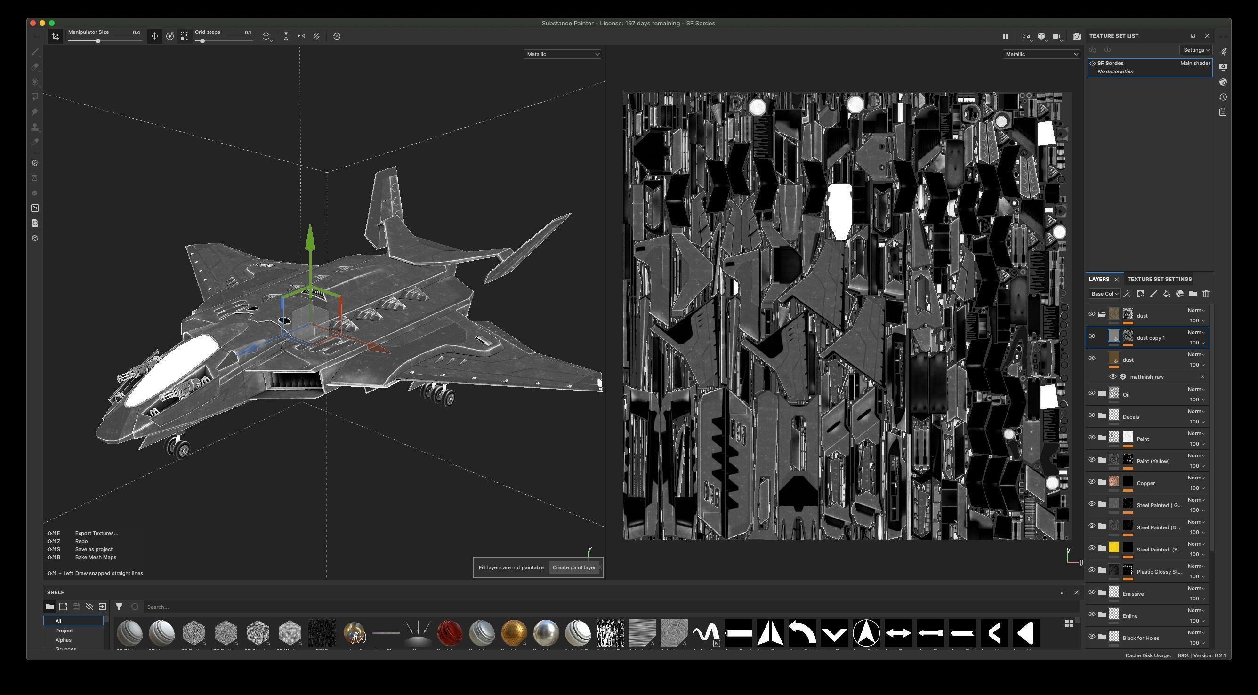The image size is (1258, 695).
Task: Click the camera screenshot icon
Action: coord(1076,36)
